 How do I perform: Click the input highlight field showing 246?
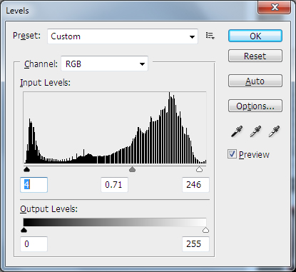tap(195, 185)
